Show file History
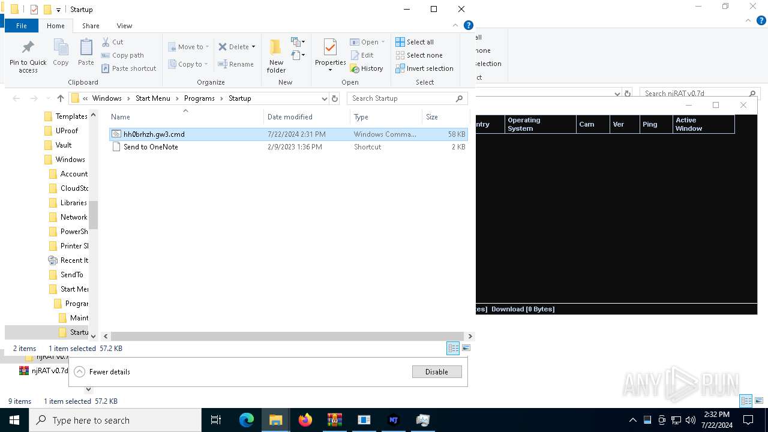The height and width of the screenshot is (432, 768). (367, 68)
